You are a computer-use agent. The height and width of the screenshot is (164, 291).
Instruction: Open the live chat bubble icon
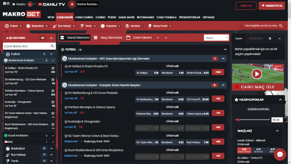[x=280, y=154]
